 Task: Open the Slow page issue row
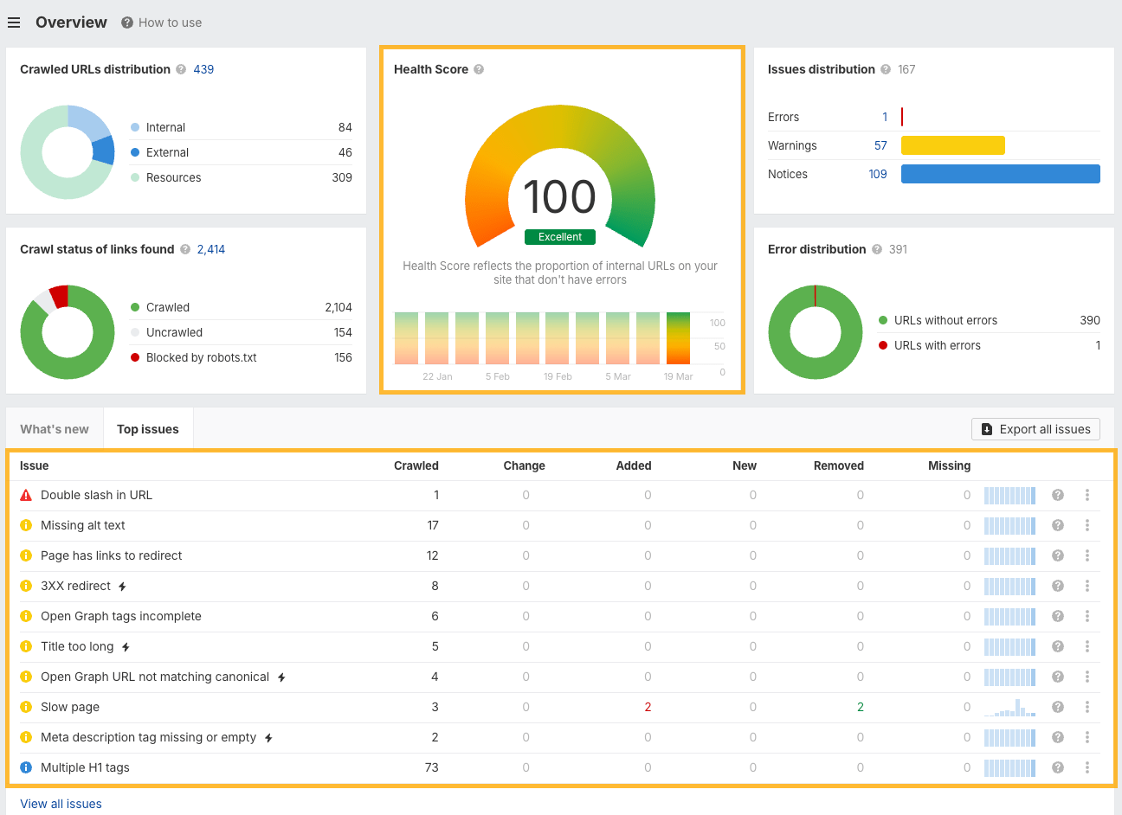coord(70,707)
